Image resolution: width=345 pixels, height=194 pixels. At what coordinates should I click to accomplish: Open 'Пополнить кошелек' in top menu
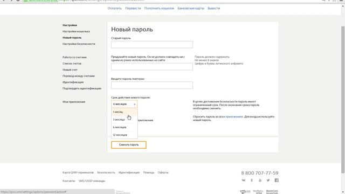pyautogui.click(x=160, y=8)
